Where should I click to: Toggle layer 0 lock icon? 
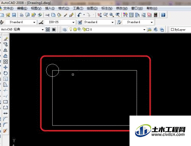click(84, 30)
